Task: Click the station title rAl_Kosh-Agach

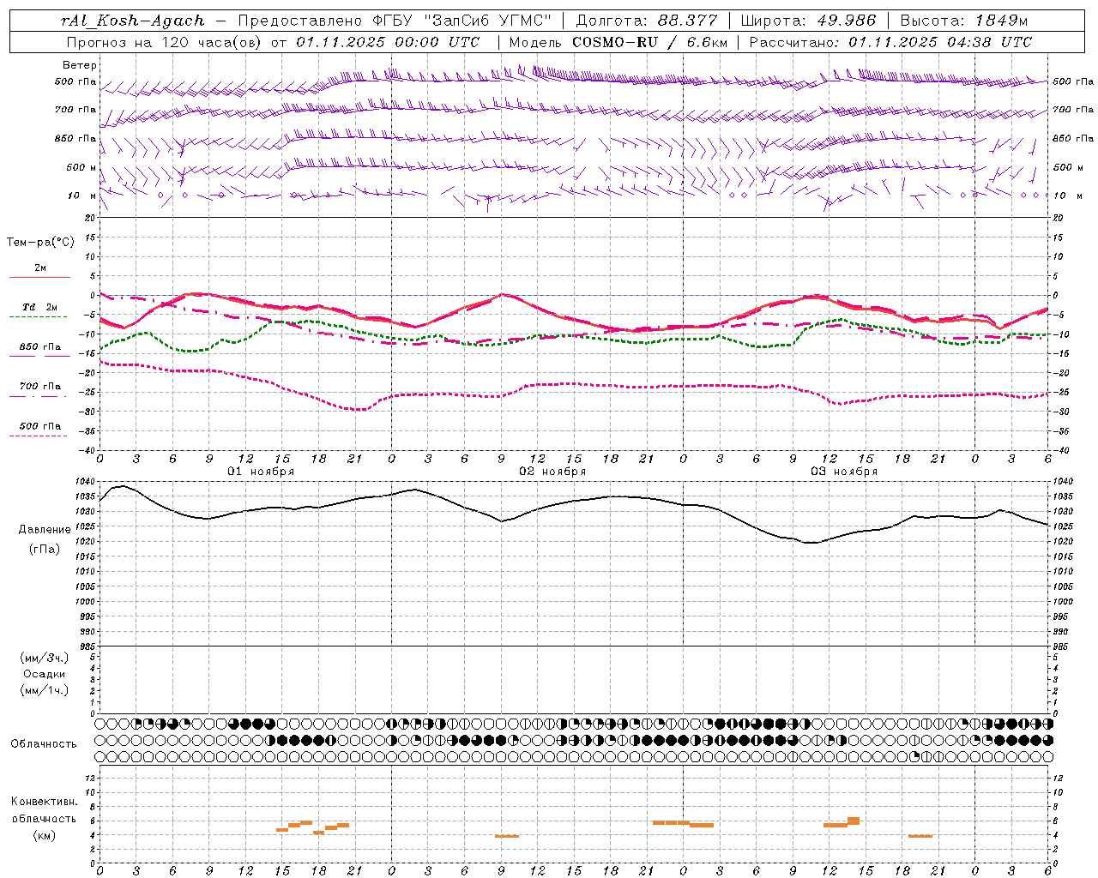Action: (133, 21)
